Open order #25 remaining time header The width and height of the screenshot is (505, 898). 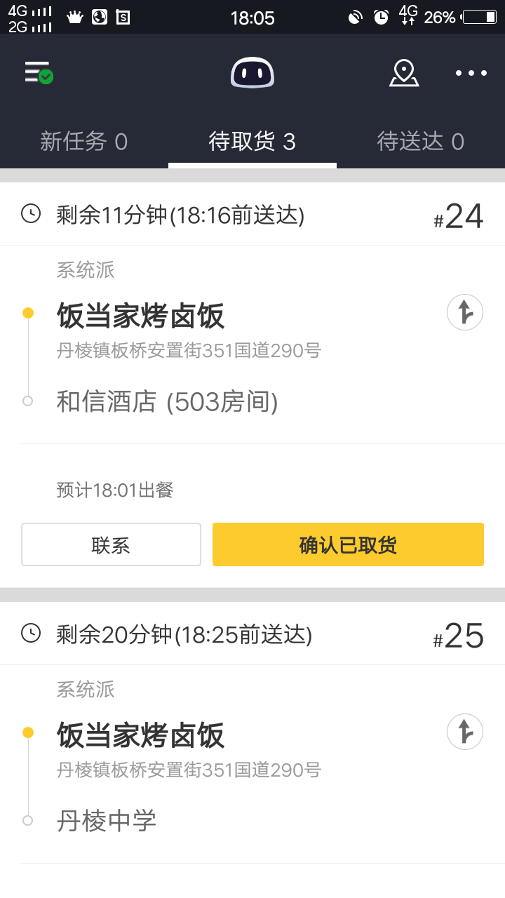[x=184, y=634]
